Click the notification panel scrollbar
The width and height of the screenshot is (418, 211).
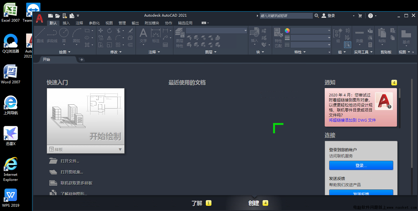coord(400,93)
